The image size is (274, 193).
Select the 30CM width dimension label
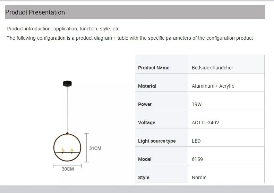(x=68, y=169)
